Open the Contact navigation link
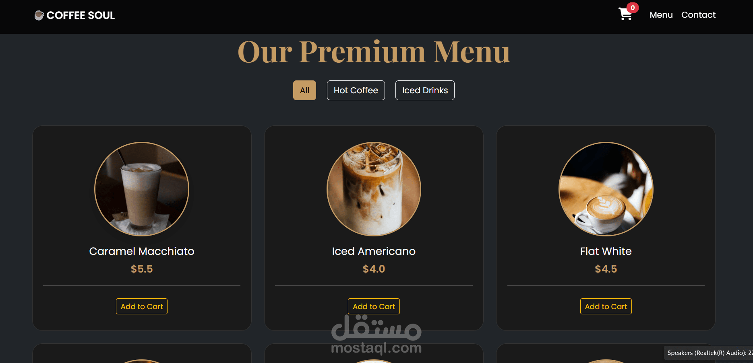Image resolution: width=753 pixels, height=363 pixels. (698, 15)
